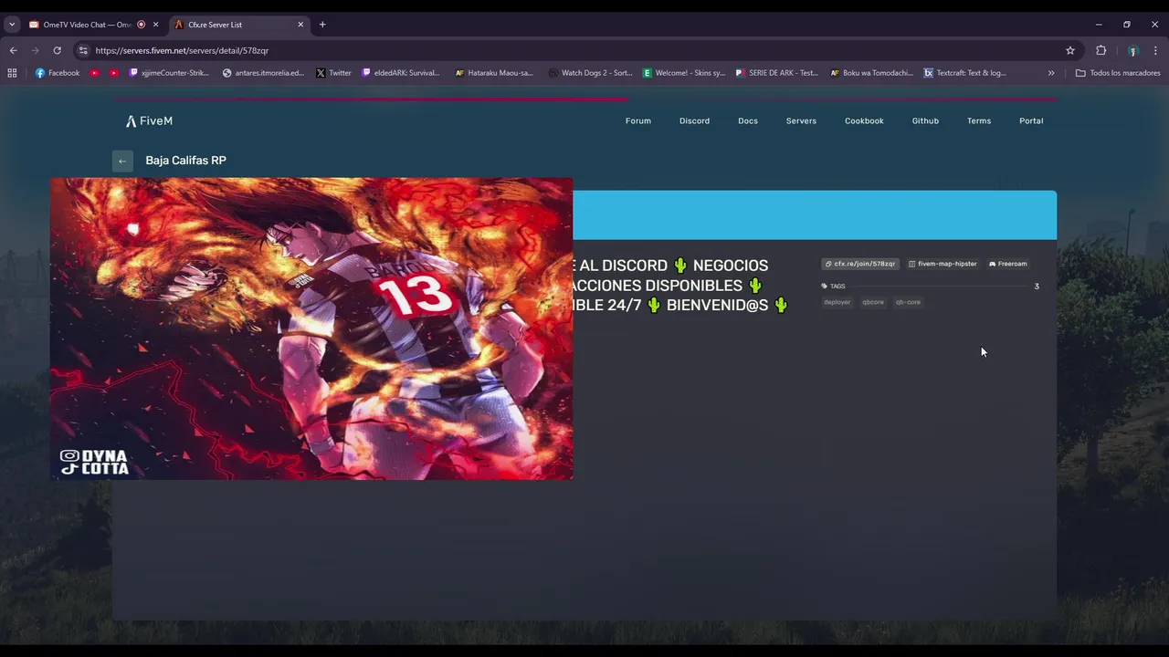Image resolution: width=1169 pixels, height=657 pixels.
Task: Click the fivem-map-hipster map chip
Action: pos(943,264)
